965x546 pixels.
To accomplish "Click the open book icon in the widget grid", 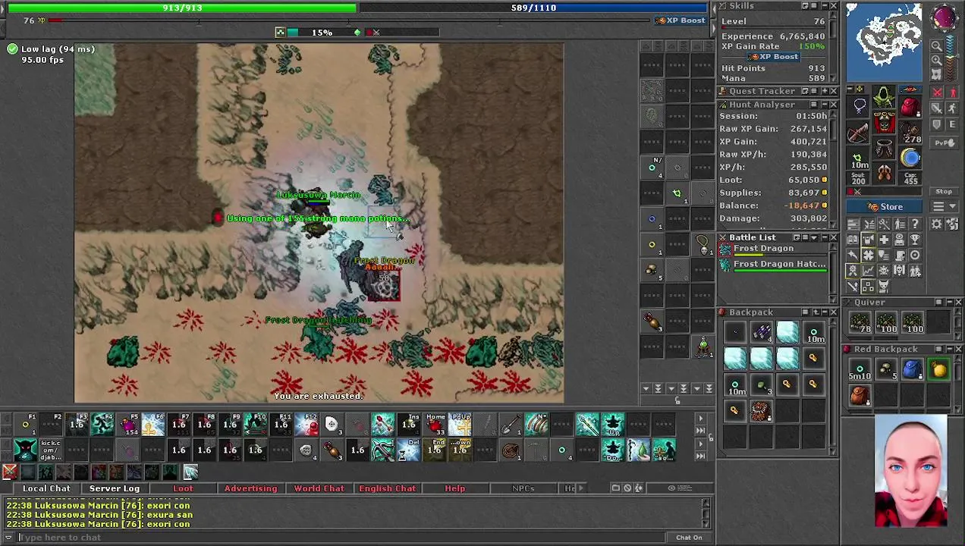I will (853, 240).
